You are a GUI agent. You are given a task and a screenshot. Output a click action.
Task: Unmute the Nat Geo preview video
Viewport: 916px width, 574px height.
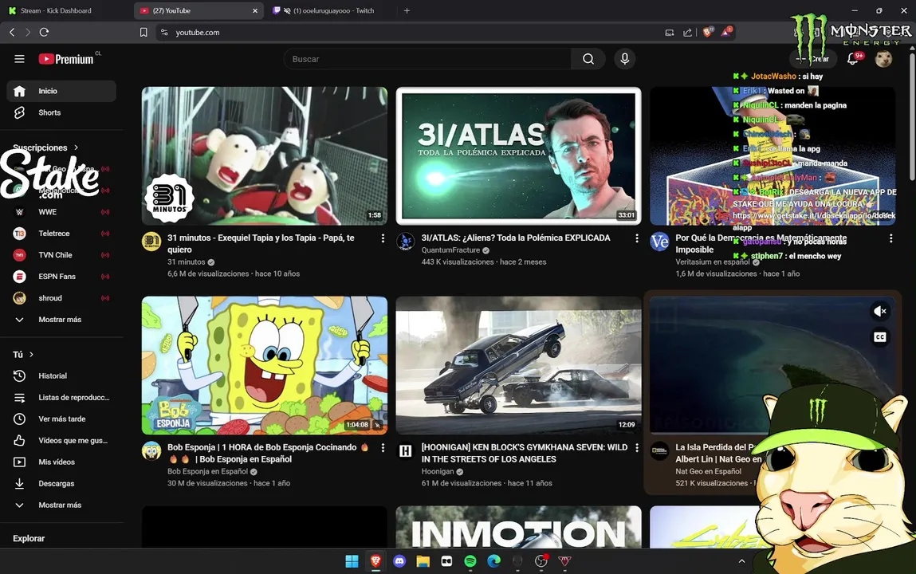[x=880, y=311]
